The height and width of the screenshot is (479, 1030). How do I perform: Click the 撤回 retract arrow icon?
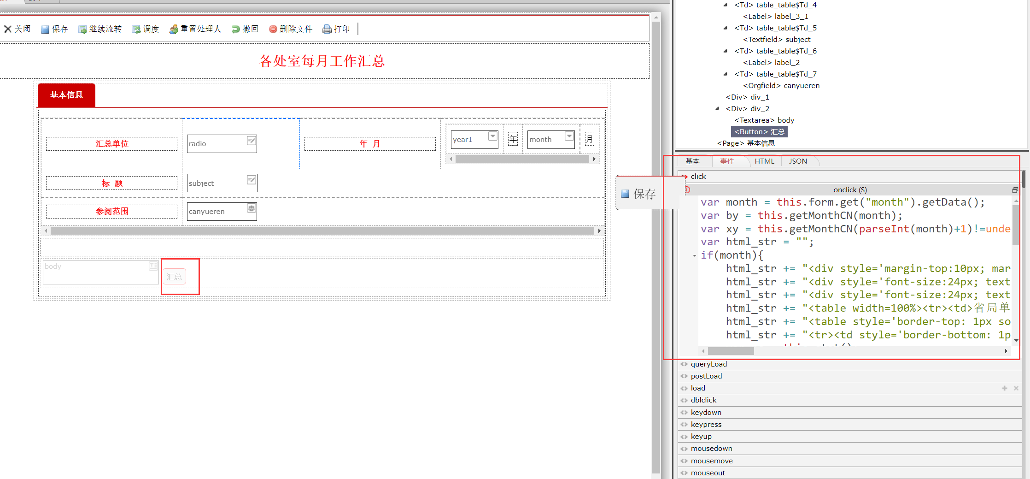pyautogui.click(x=235, y=30)
